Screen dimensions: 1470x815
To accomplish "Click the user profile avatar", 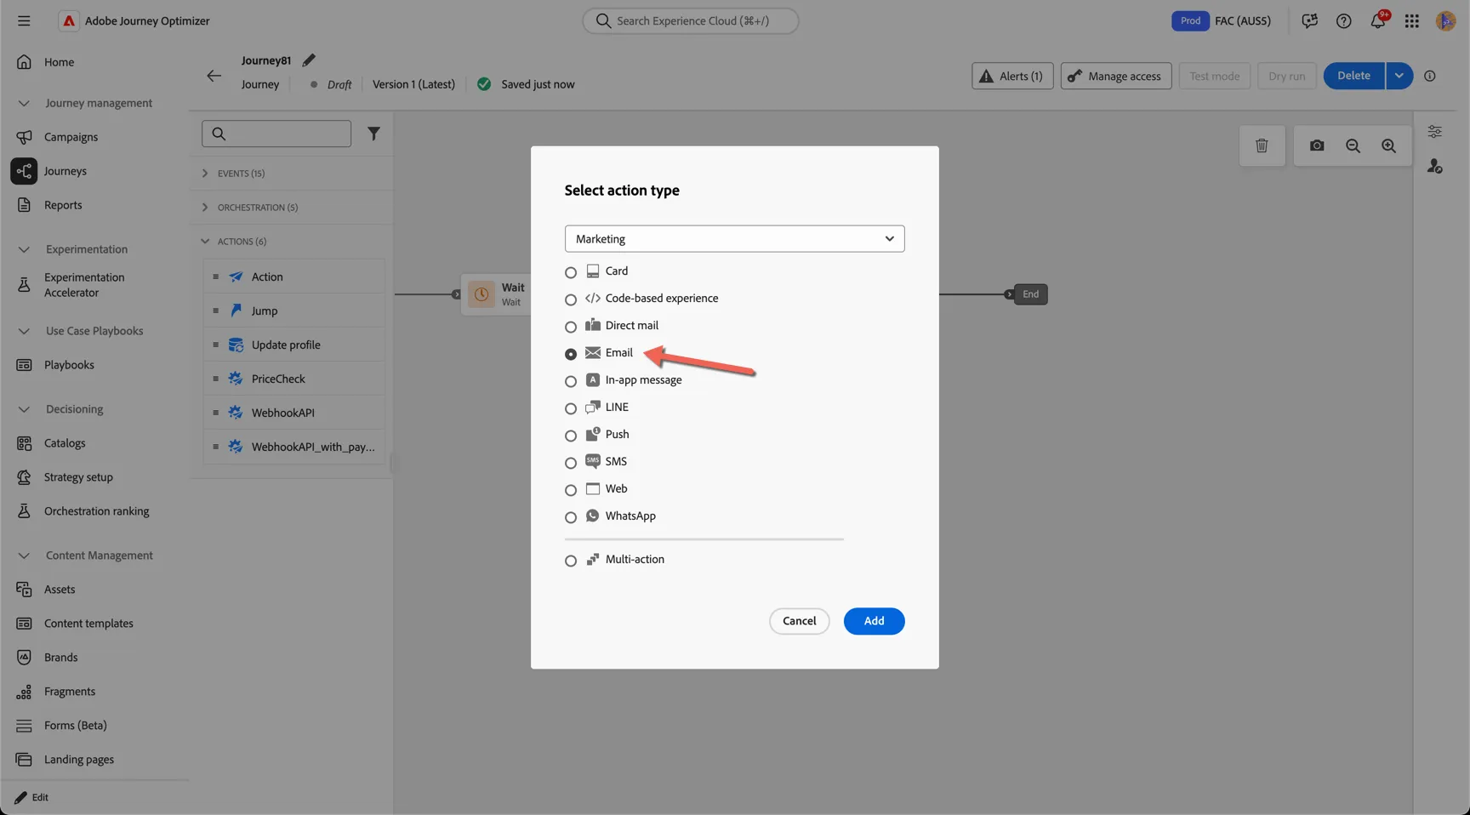I will pos(1445,20).
